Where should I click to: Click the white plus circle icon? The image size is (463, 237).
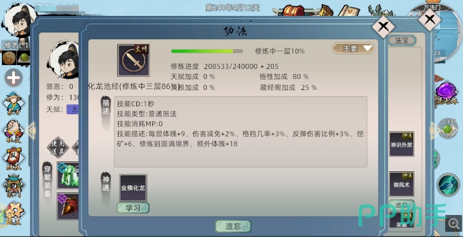coord(14,78)
